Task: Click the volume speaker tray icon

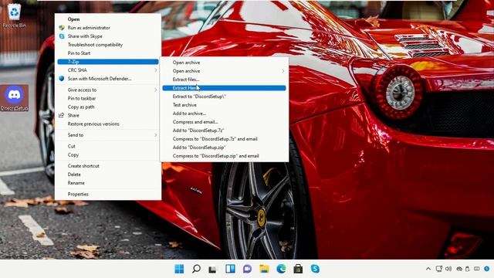Action: click(x=448, y=269)
